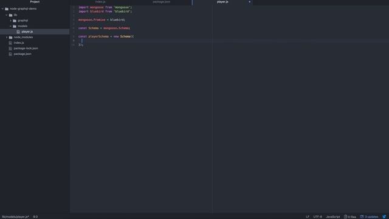Select the player.js editor tab
This screenshot has height=219, width=389.
222,2
